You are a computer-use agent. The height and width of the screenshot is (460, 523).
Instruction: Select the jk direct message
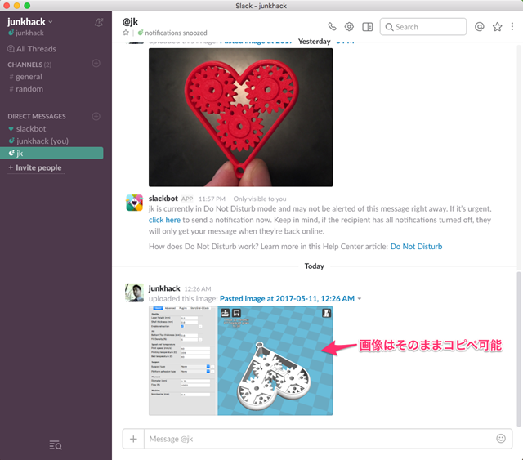click(51, 153)
